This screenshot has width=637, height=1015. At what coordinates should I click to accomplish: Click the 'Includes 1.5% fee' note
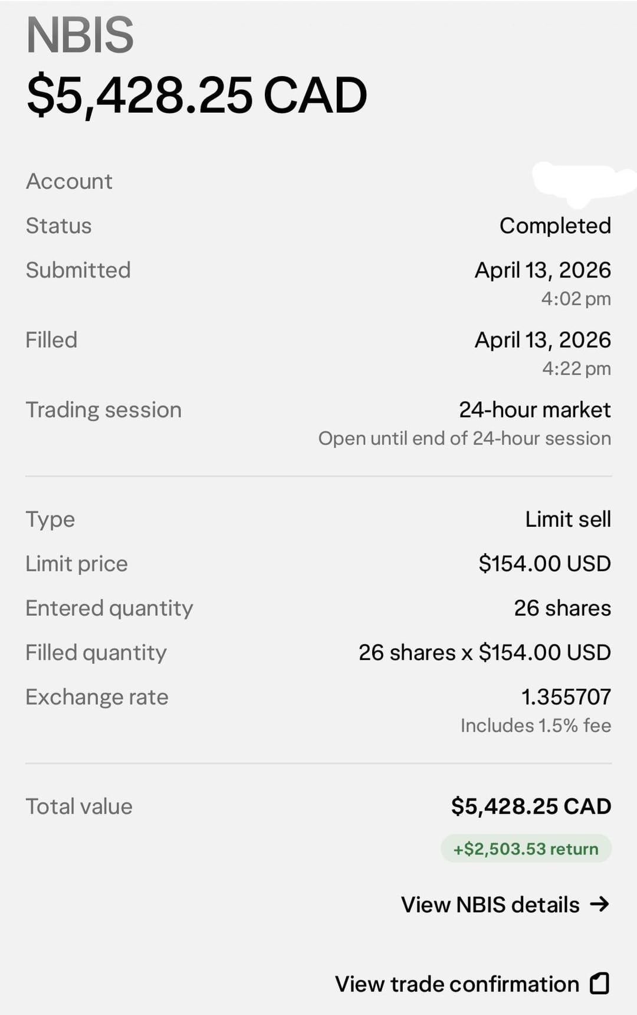pyautogui.click(x=536, y=726)
